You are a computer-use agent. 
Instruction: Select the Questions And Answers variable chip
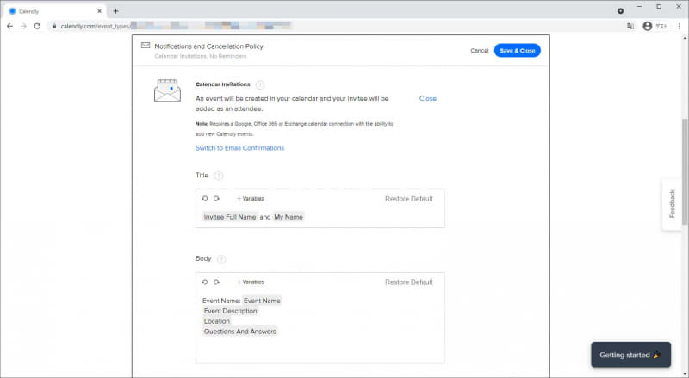click(240, 332)
